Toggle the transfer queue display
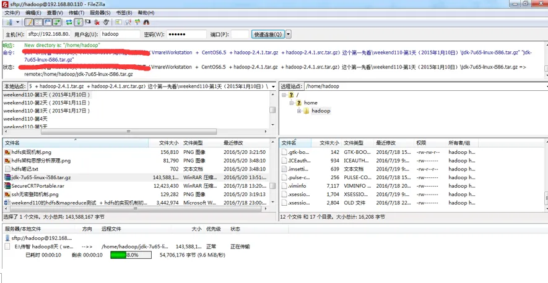 pos(56,22)
